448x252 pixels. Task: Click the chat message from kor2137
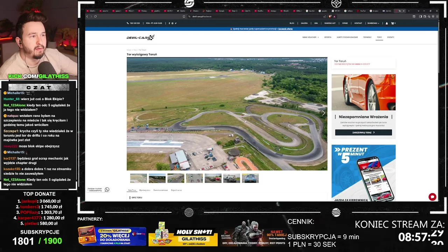(36, 161)
